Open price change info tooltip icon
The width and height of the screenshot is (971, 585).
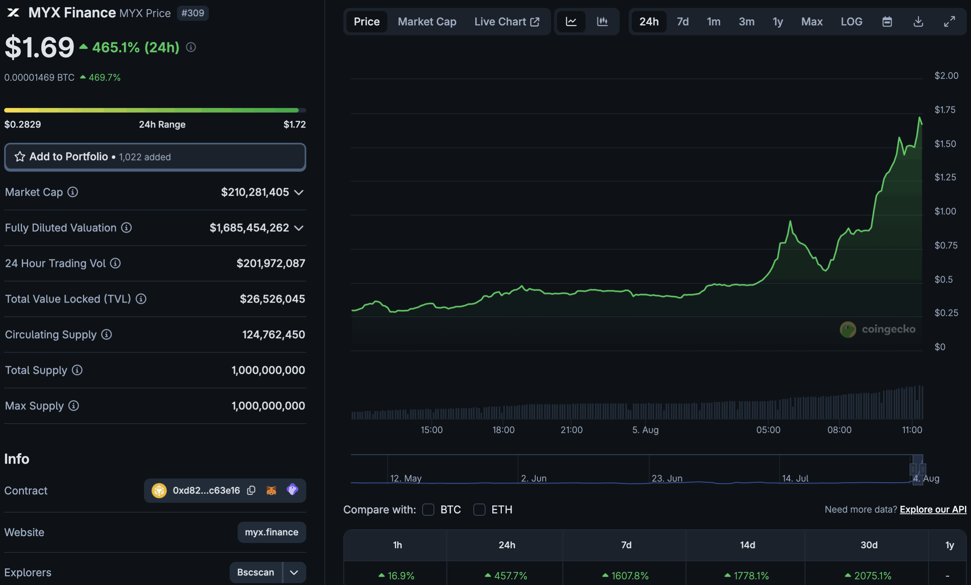pos(191,47)
